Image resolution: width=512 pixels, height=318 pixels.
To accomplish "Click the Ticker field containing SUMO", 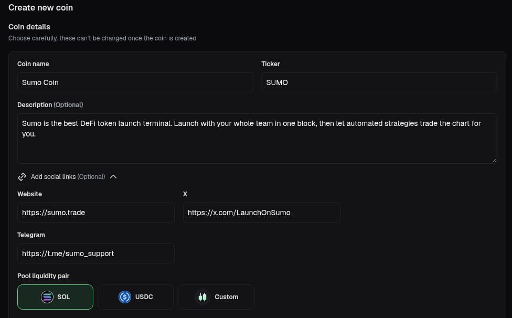I will (379, 82).
